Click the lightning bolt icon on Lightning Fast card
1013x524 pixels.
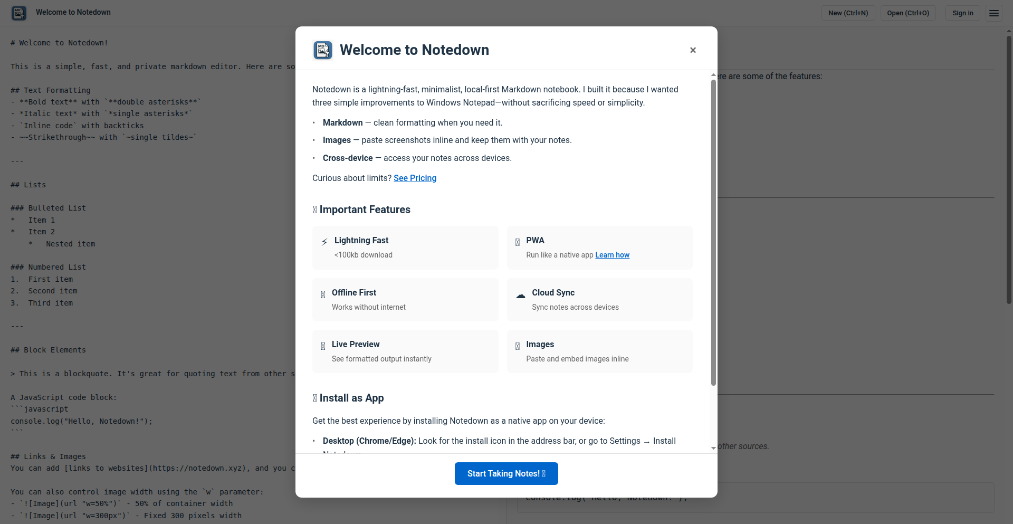click(x=324, y=242)
